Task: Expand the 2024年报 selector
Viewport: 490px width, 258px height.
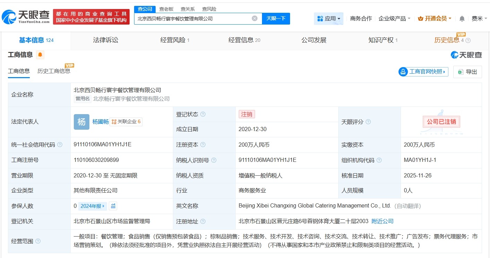Action: tap(93, 206)
